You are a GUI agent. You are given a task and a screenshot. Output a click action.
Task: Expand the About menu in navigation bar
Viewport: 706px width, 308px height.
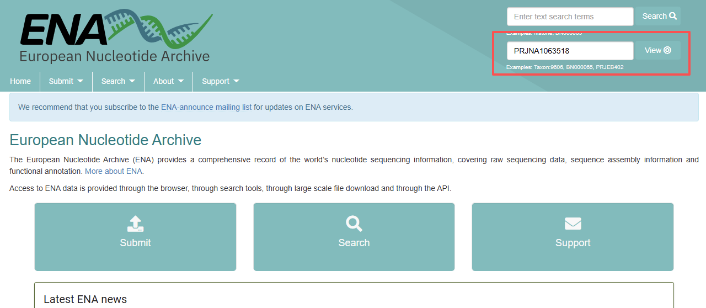click(168, 81)
